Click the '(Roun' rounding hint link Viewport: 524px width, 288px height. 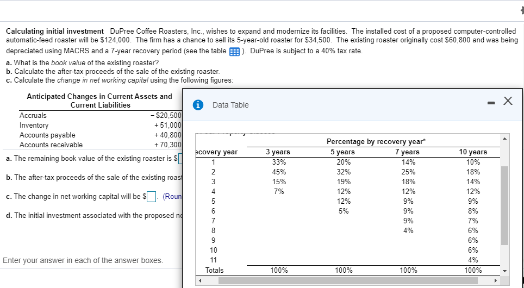tap(172, 197)
